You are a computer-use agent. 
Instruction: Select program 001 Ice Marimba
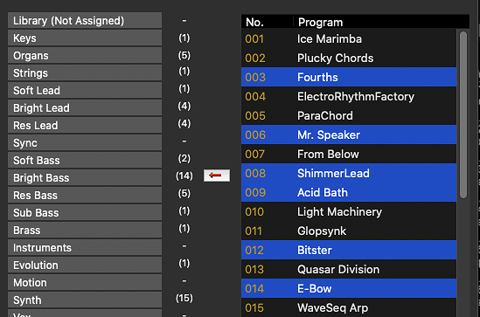[x=349, y=38]
